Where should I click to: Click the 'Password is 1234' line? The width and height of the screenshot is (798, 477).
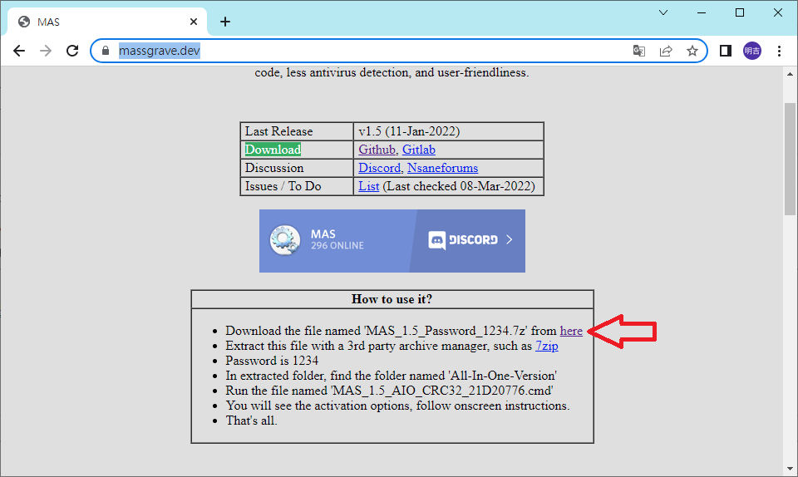tap(272, 361)
